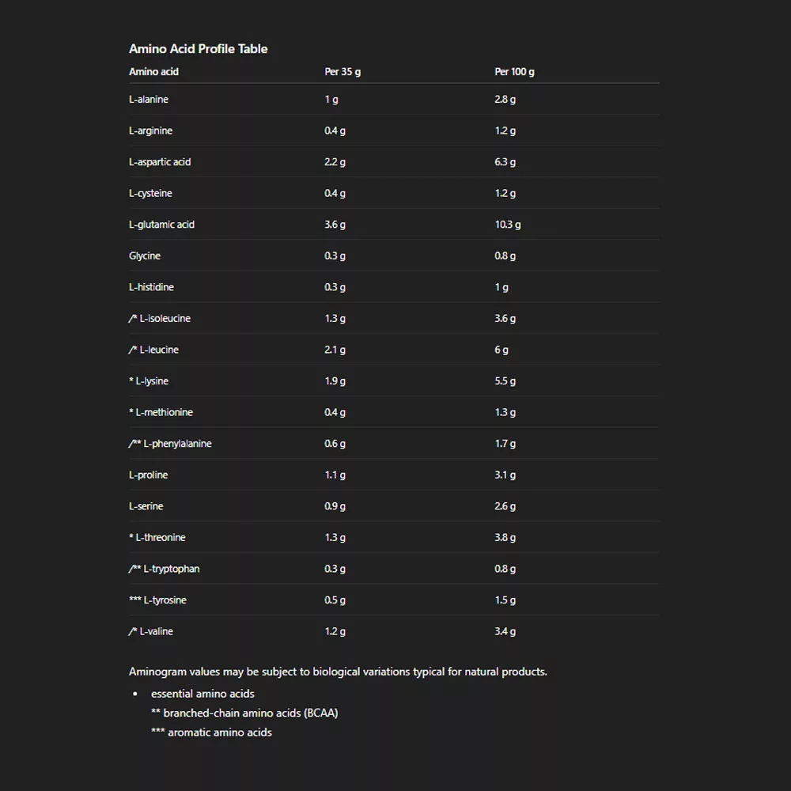Select the L-aspartic acid row label
The width and height of the screenshot is (791, 791).
pos(160,162)
